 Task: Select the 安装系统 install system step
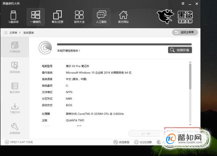15,129
